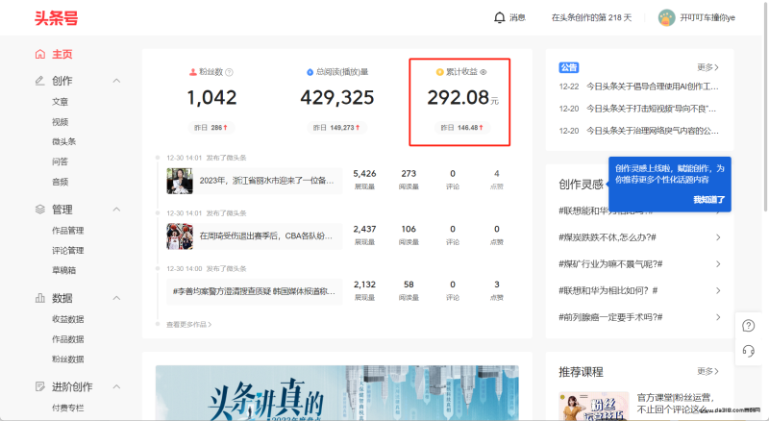769x421 pixels.
Task: Click 昨日 146.48 earnings badge
Action: click(461, 128)
